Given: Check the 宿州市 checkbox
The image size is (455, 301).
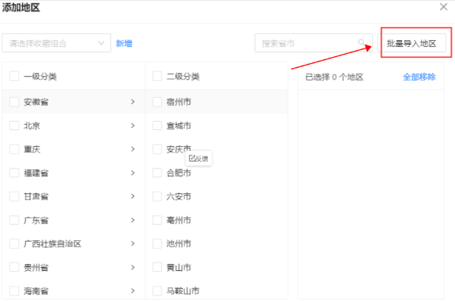Looking at the screenshot, I should click(157, 102).
